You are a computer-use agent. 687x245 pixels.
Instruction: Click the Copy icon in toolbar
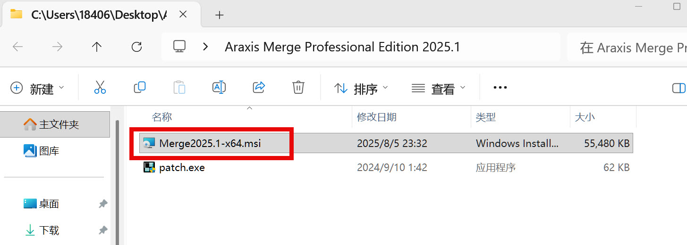click(140, 87)
